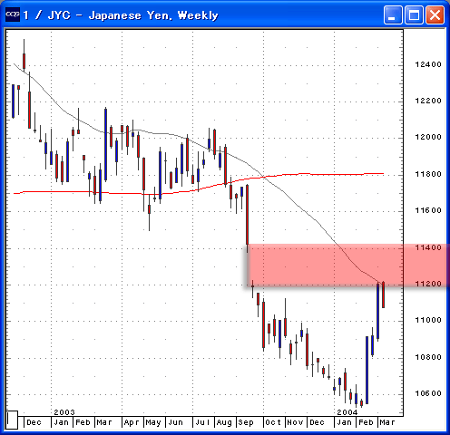450x435 pixels.
Task: Click the Mar 2004 month label at axis end
Action: 387,422
